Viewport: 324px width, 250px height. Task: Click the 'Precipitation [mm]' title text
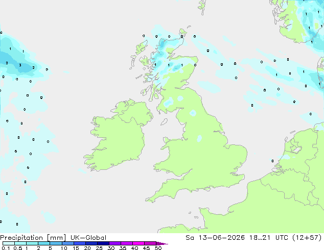(33, 238)
